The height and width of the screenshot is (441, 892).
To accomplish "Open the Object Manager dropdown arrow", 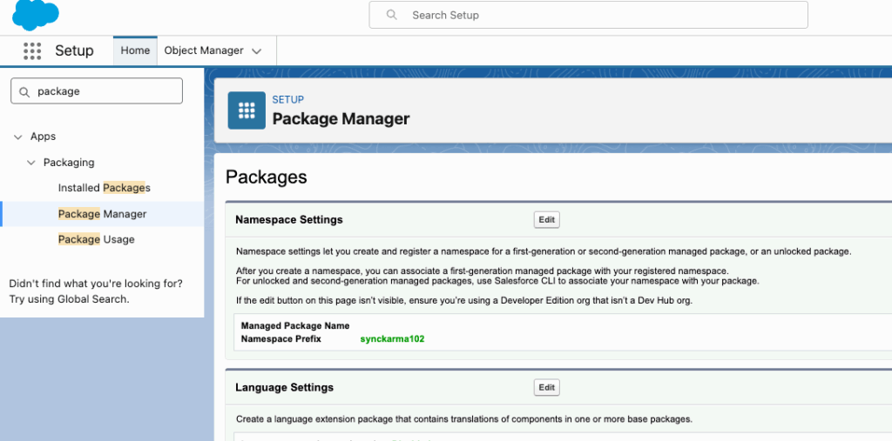I will click(x=257, y=51).
